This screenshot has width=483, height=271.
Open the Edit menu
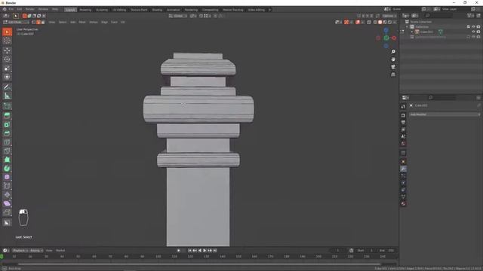point(20,10)
